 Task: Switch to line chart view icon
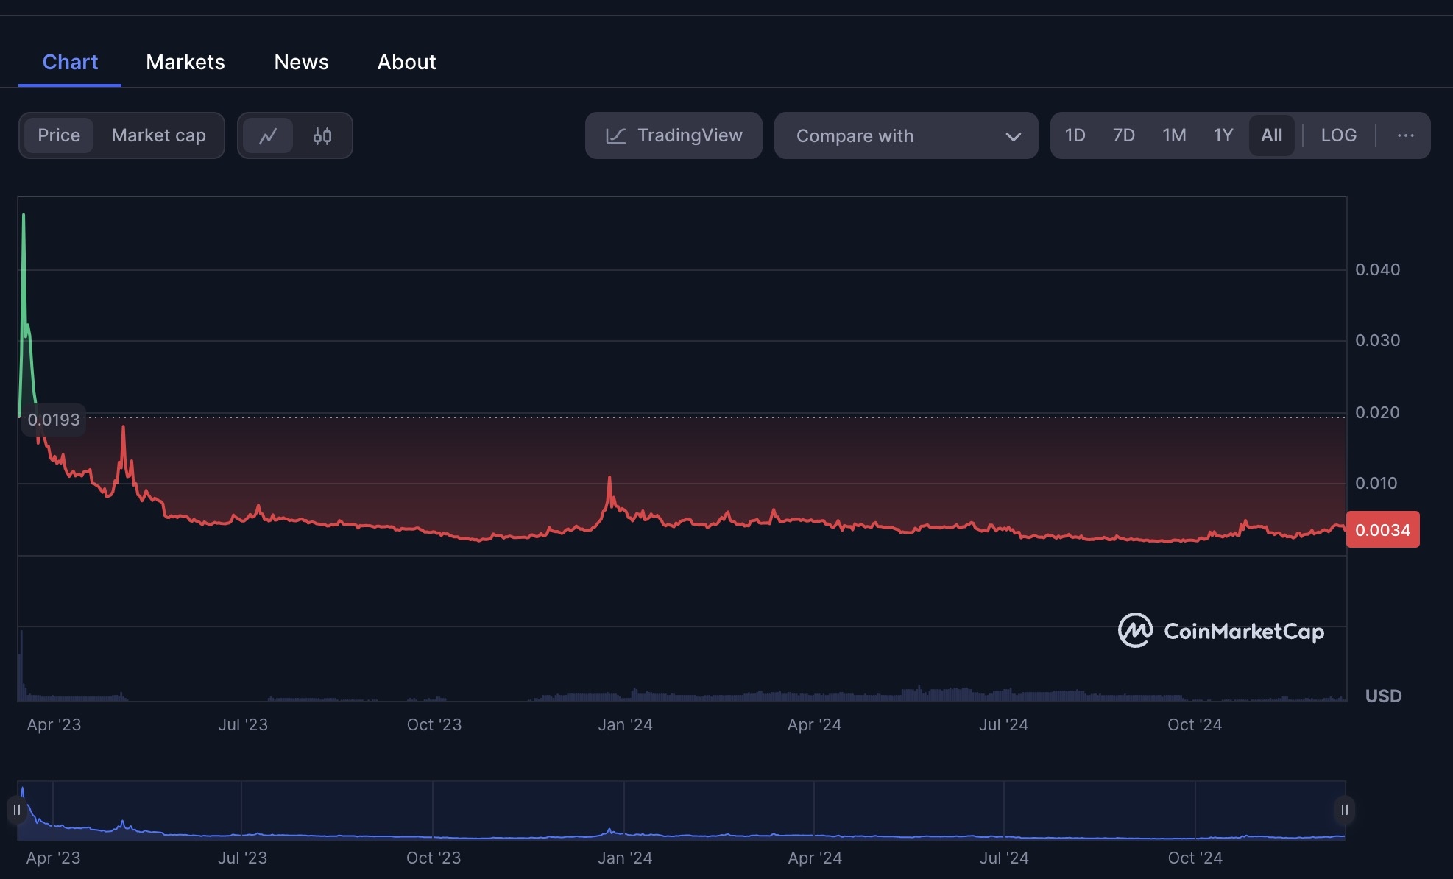pyautogui.click(x=268, y=135)
